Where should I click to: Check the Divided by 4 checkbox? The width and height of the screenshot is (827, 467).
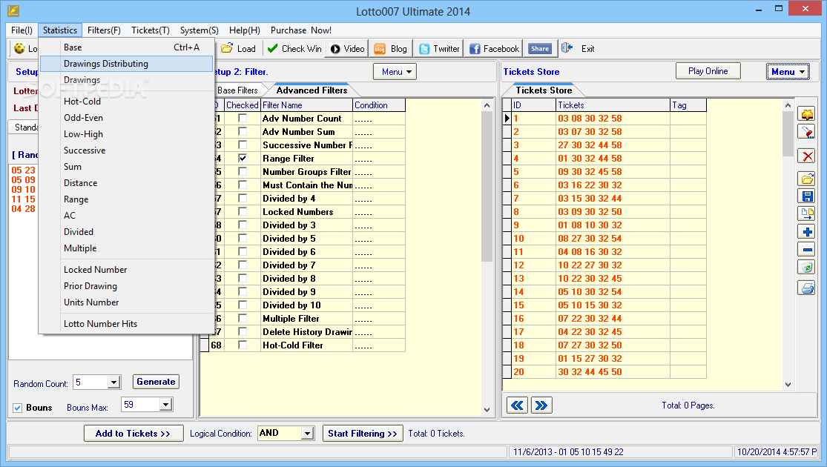pyautogui.click(x=243, y=198)
